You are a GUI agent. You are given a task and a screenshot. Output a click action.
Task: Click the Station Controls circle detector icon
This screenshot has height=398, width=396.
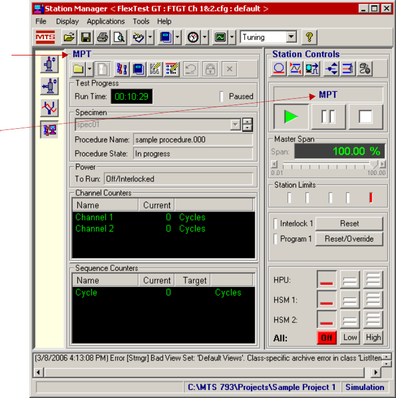pyautogui.click(x=279, y=69)
